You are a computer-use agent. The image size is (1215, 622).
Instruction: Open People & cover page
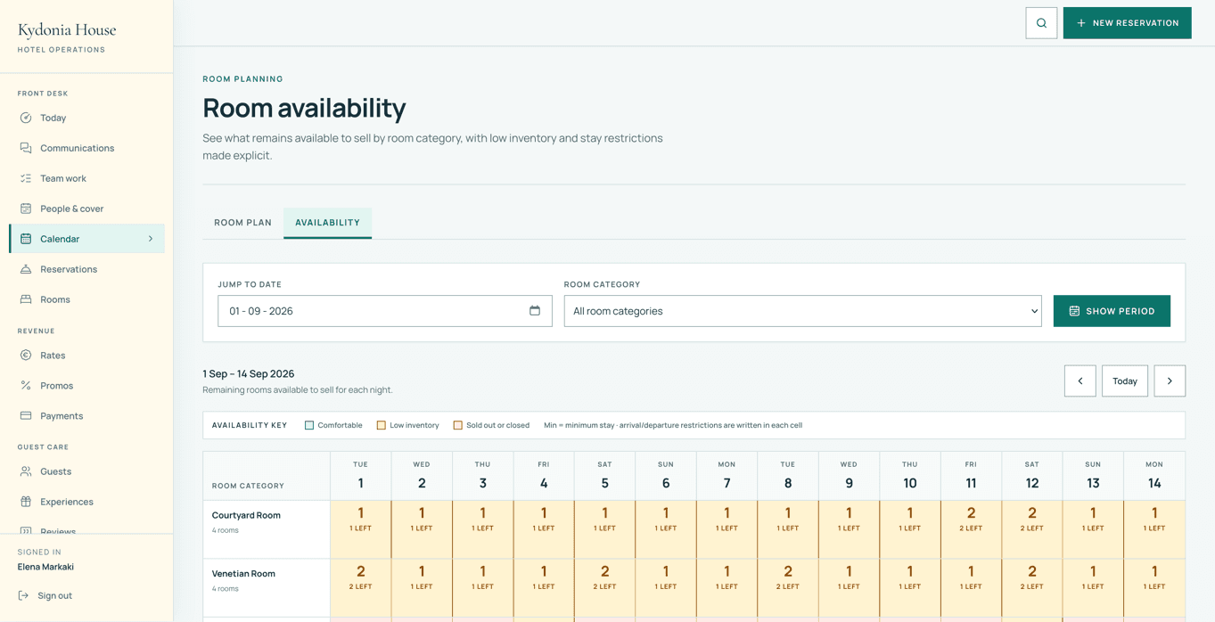point(87,209)
